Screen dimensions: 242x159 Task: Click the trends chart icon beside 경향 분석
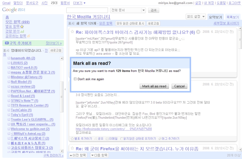pos(22,31)
